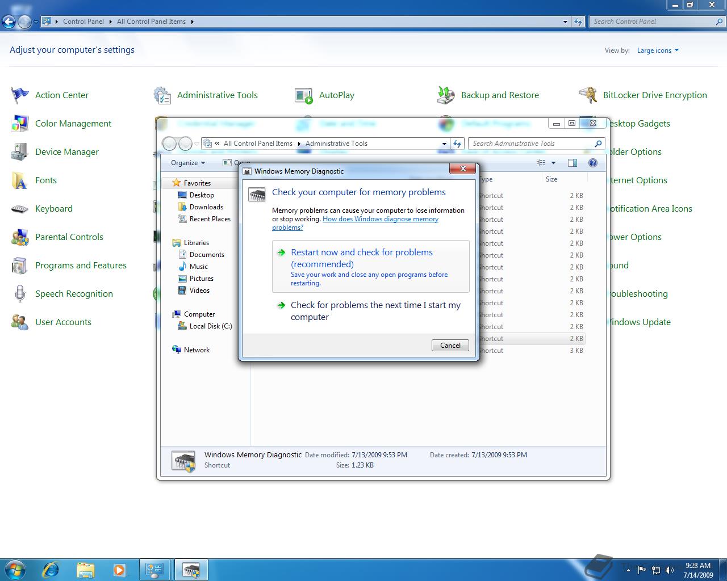Click the volume speaker tray icon
The image size is (727, 581).
coord(670,570)
